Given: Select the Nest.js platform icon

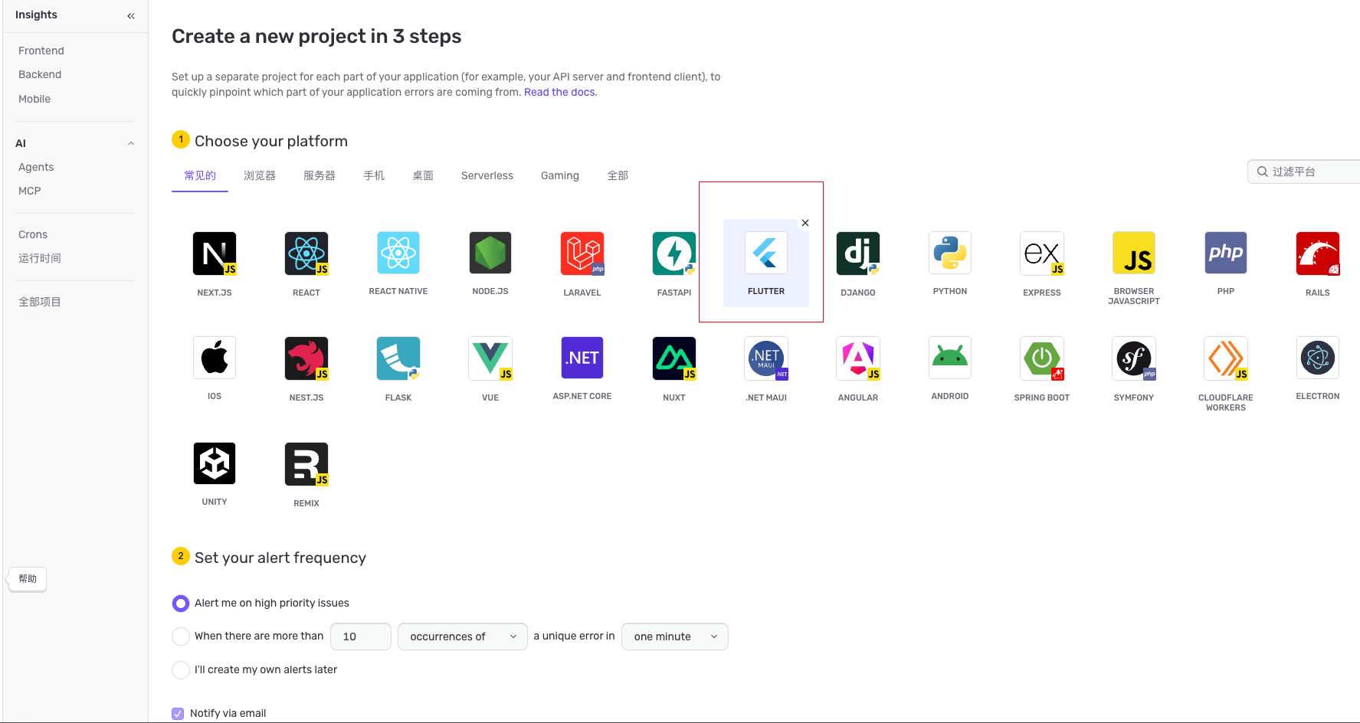Looking at the screenshot, I should click(x=306, y=358).
